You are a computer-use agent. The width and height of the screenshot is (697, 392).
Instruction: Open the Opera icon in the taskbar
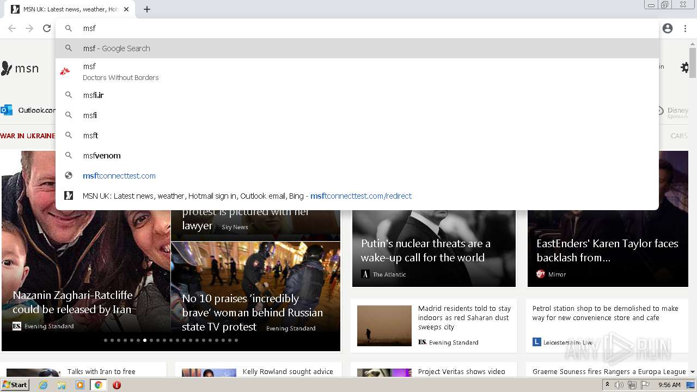[x=117, y=385]
